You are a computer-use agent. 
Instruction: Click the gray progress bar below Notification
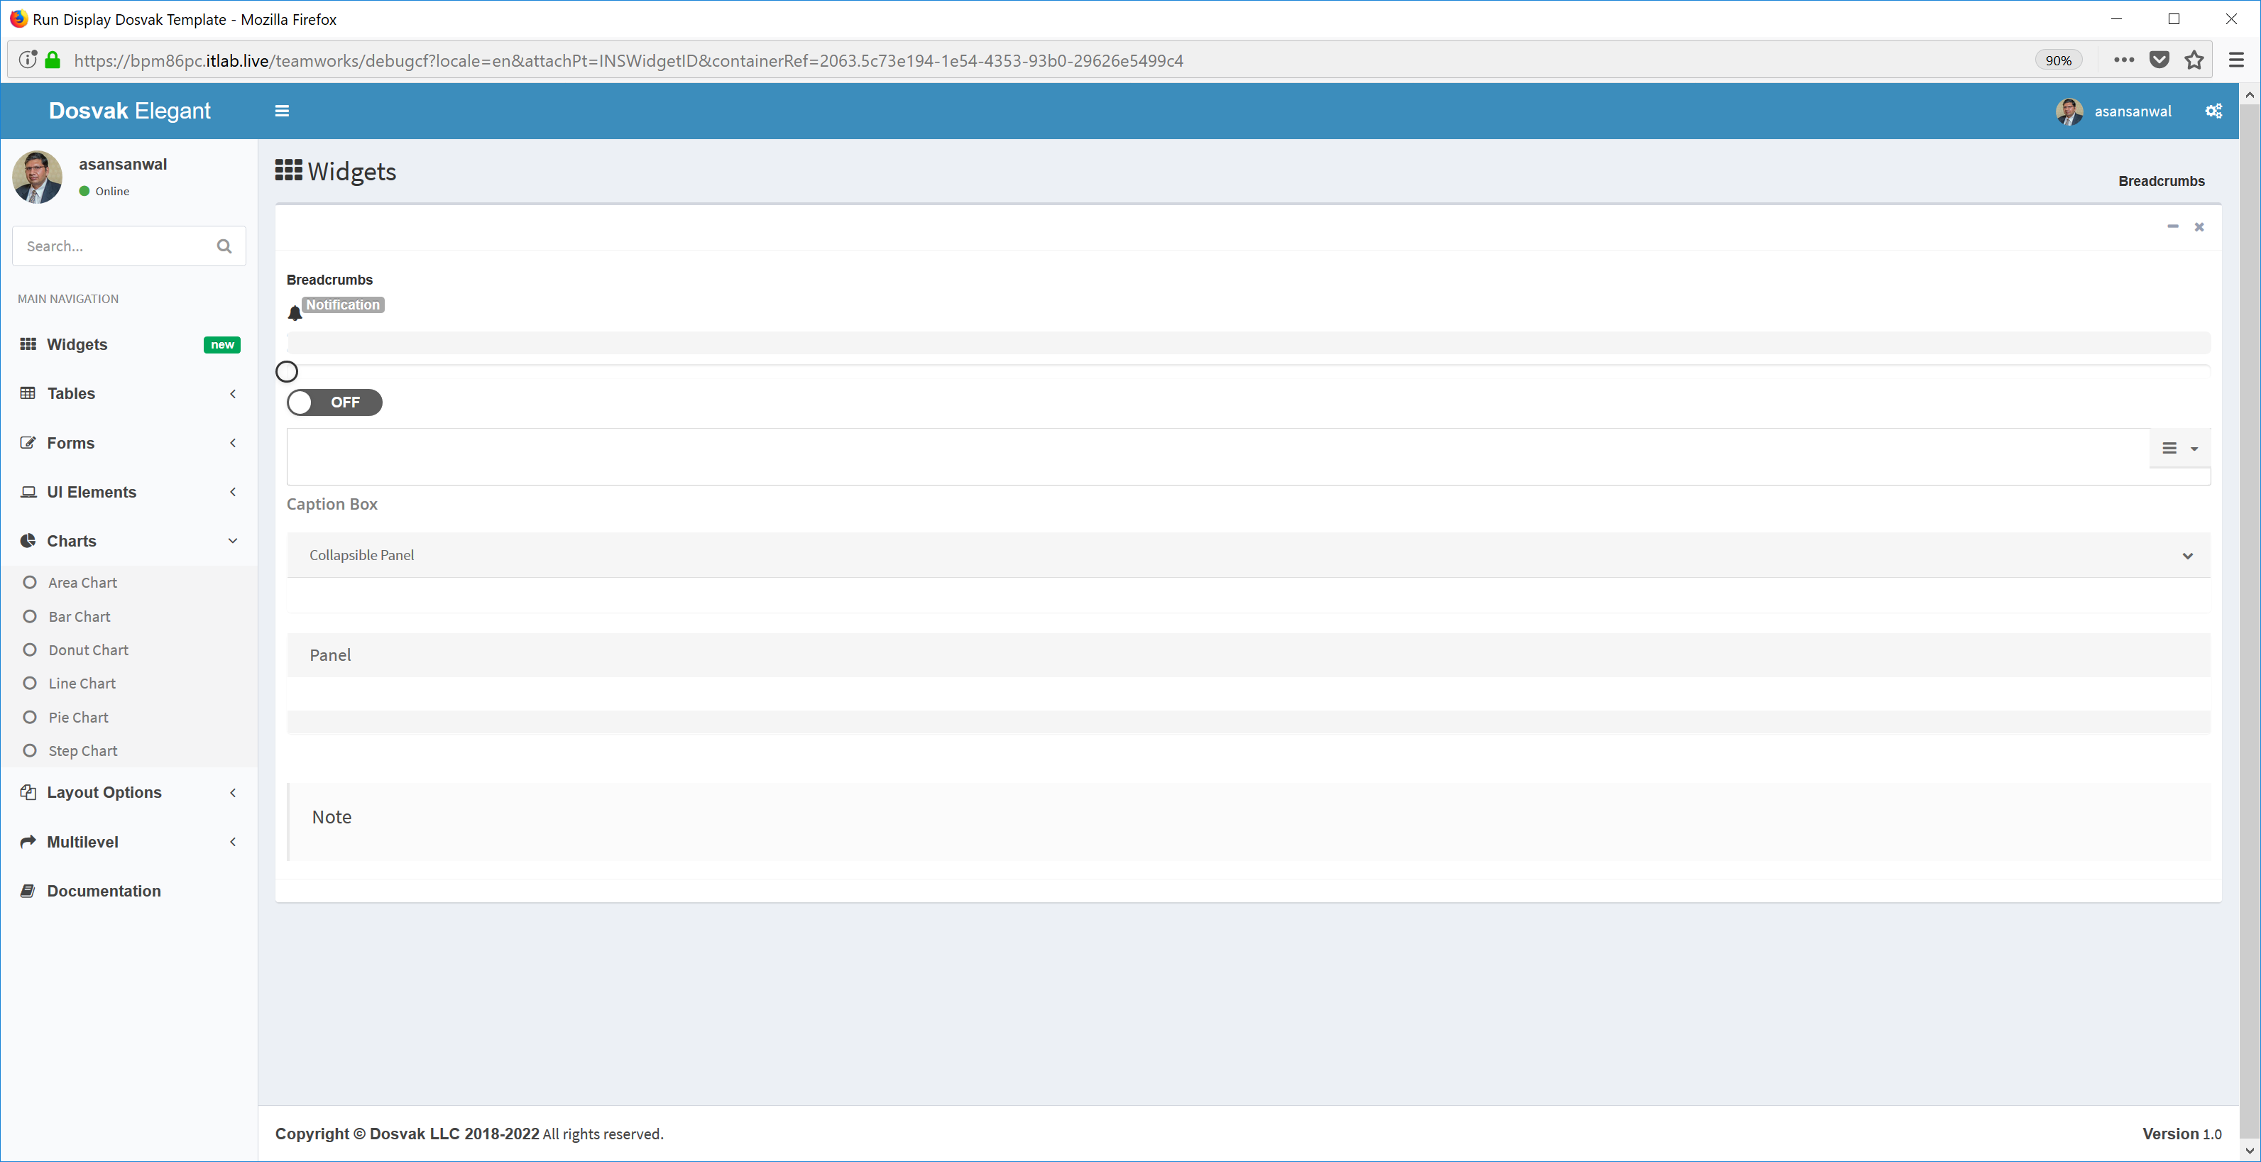pos(1248,343)
